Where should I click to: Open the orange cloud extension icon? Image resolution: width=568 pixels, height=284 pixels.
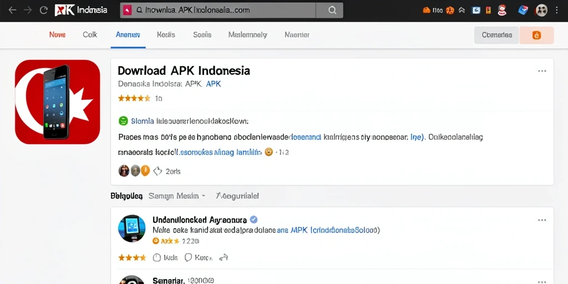pyautogui.click(x=427, y=11)
